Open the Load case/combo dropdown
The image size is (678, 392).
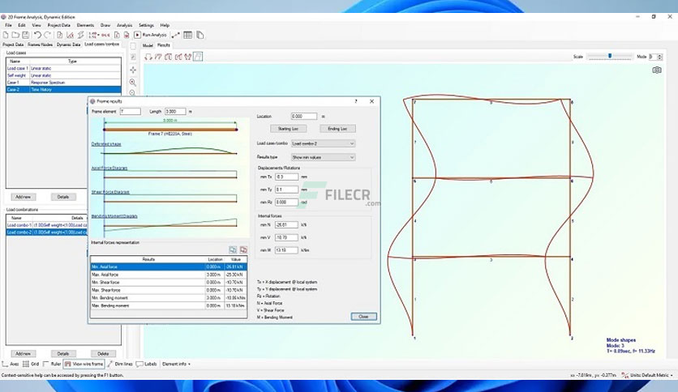pyautogui.click(x=323, y=143)
